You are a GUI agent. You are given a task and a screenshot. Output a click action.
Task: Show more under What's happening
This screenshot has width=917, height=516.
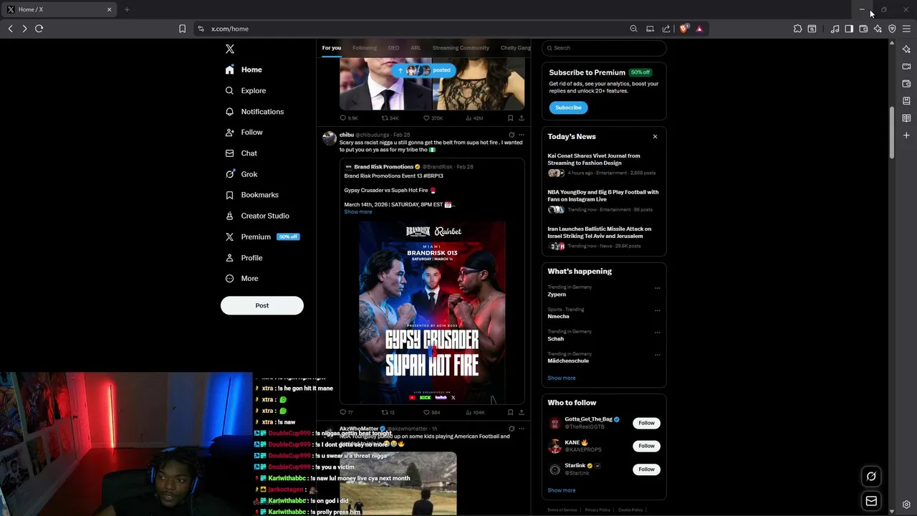(561, 378)
